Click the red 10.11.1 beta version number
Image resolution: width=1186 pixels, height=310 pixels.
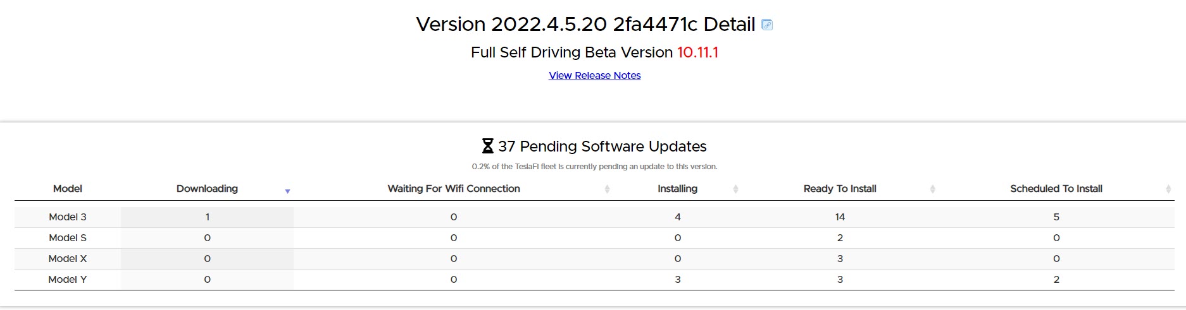coord(697,52)
